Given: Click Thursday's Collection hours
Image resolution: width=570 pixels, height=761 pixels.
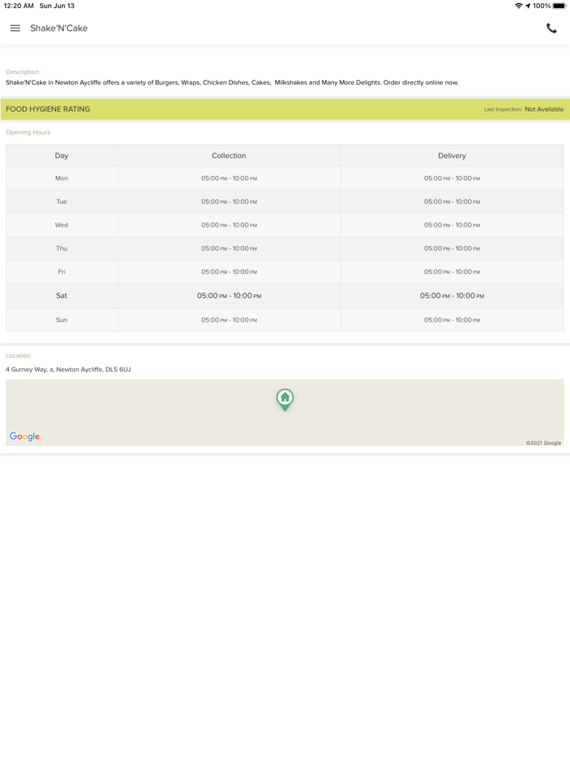Looking at the screenshot, I should click(229, 248).
